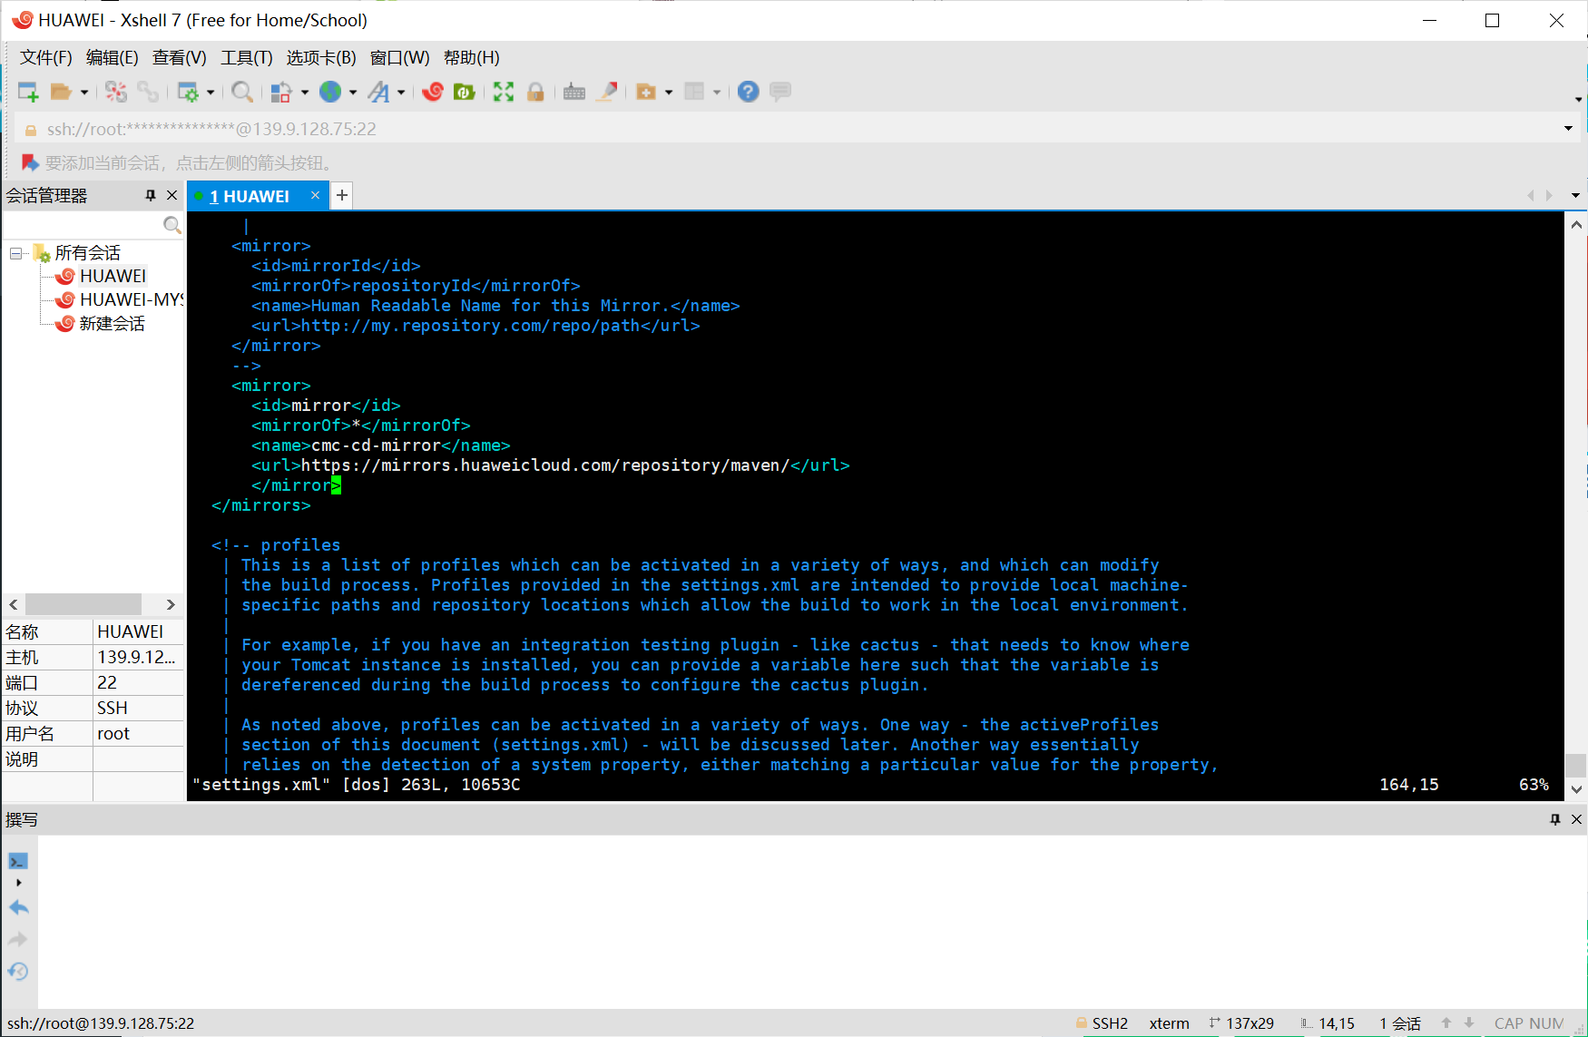Click the history clock icon in compose pane
Screen dimensions: 1588x1037
18,972
